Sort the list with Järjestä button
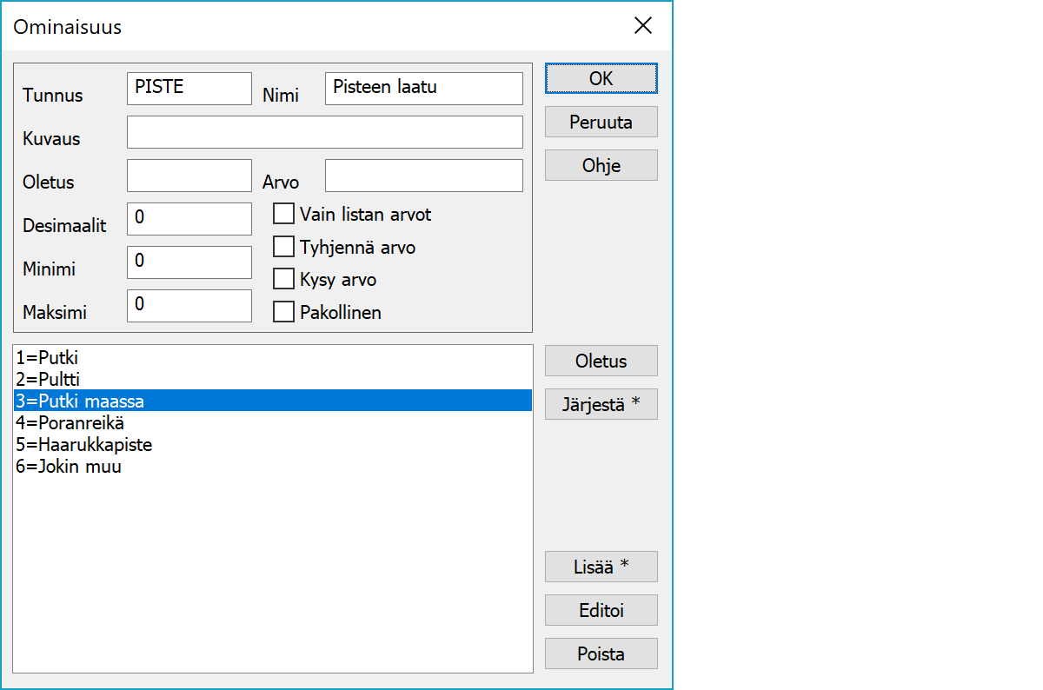Viewport: 1043px width, 690px height. (601, 404)
